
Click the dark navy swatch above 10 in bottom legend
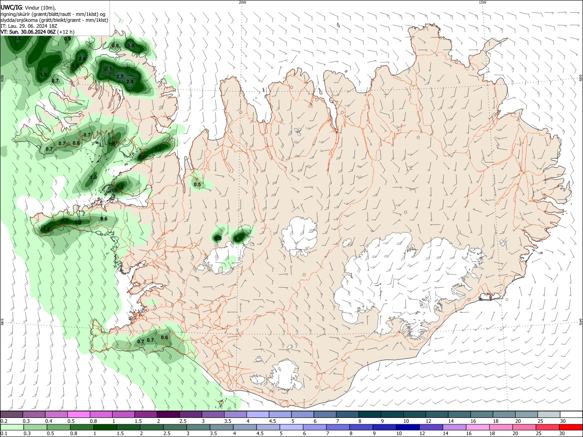tap(407, 427)
